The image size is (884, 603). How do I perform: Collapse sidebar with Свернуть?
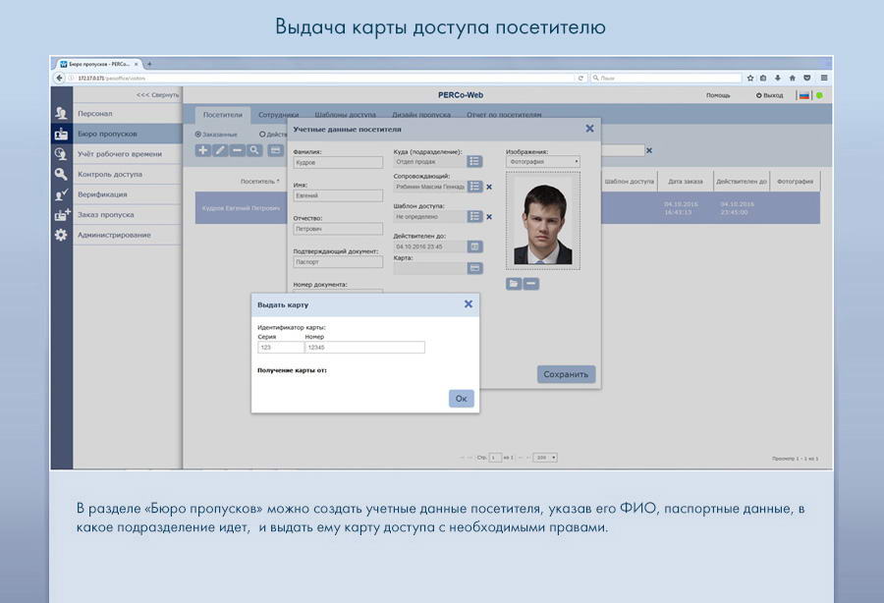[157, 95]
